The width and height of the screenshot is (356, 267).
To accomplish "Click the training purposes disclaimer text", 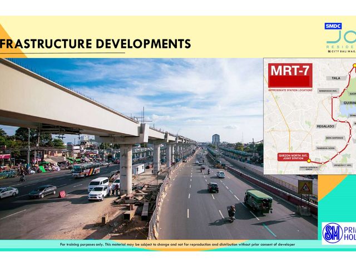I will coord(177,245).
